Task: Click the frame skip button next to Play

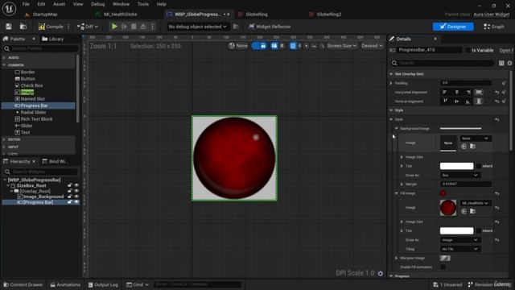Action: pos(124,27)
